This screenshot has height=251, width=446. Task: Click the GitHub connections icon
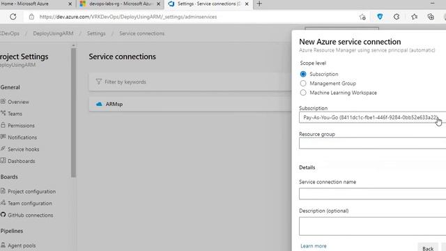3,215
